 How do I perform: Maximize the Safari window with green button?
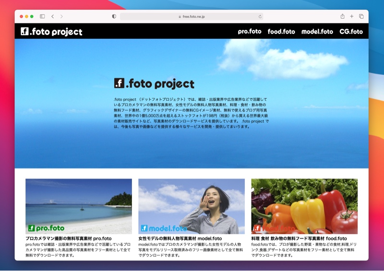[32, 16]
